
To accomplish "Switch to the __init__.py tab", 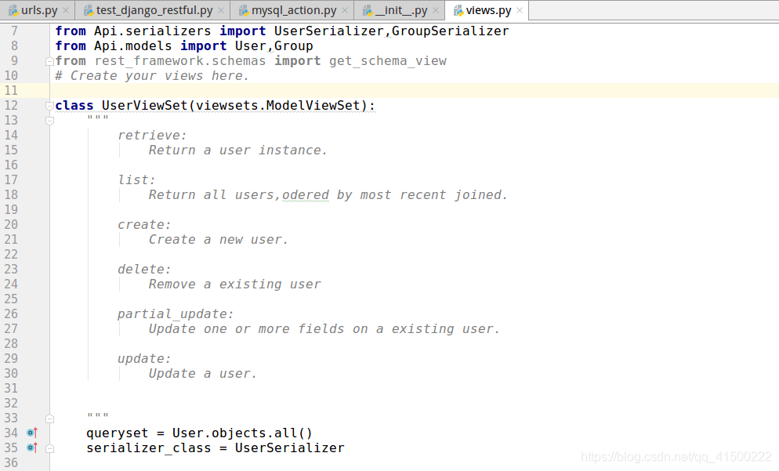I will pos(401,10).
